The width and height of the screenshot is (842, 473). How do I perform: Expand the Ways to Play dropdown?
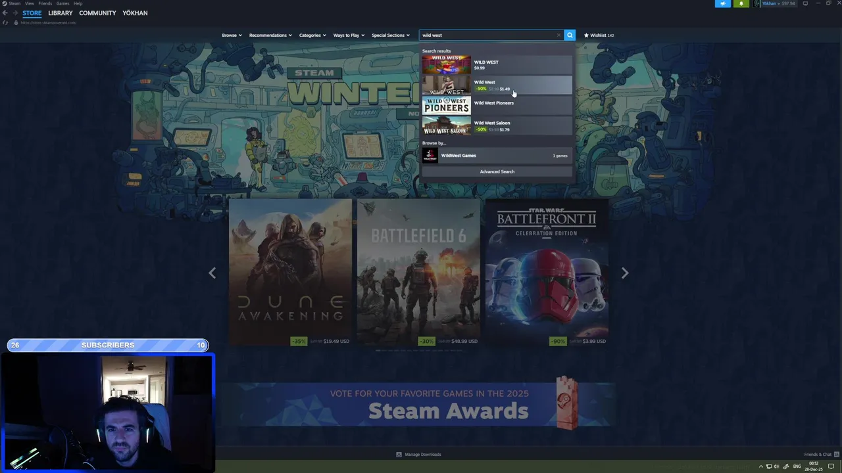[349, 35]
